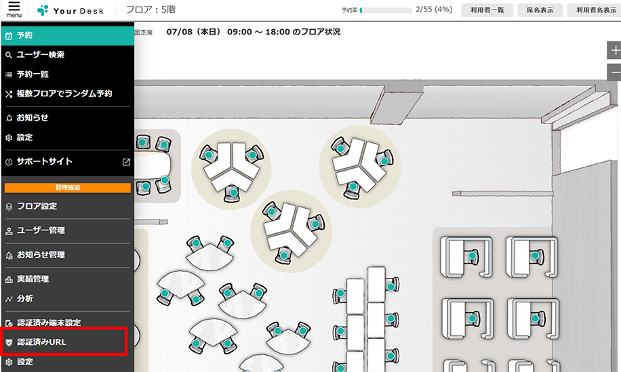Click the 利用者一覧 button
Screen dimensions: 621x372
(x=487, y=10)
